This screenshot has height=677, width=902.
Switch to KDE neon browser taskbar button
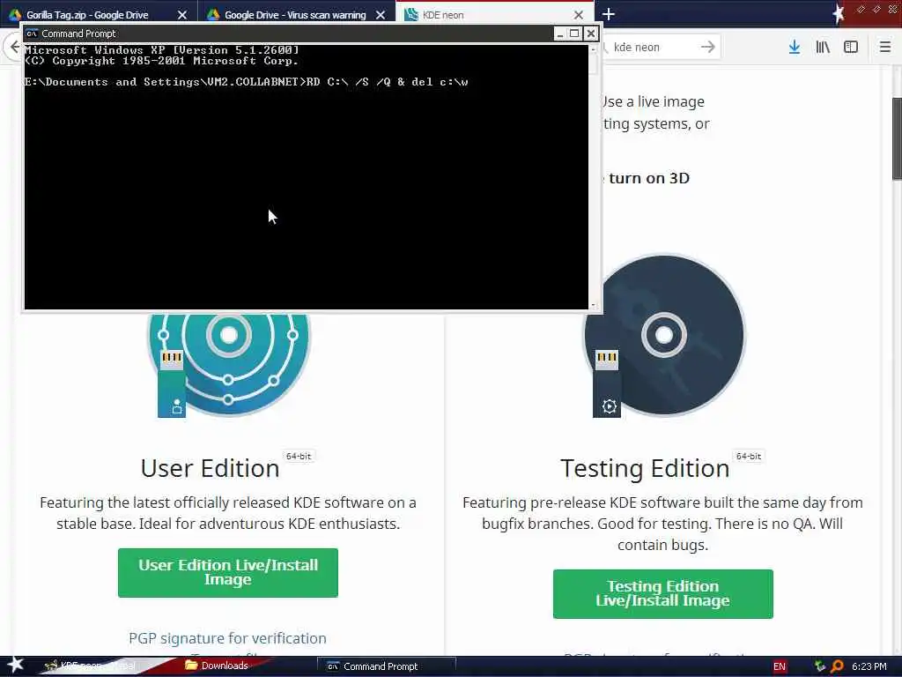[x=92, y=666]
